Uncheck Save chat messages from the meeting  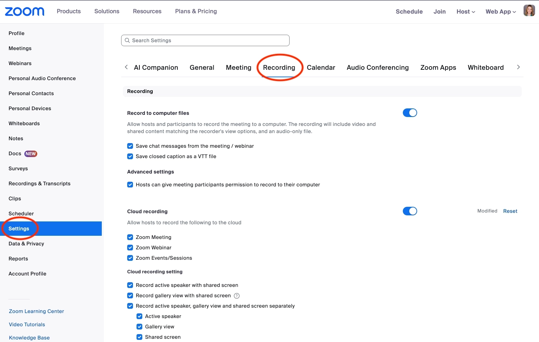coord(130,146)
